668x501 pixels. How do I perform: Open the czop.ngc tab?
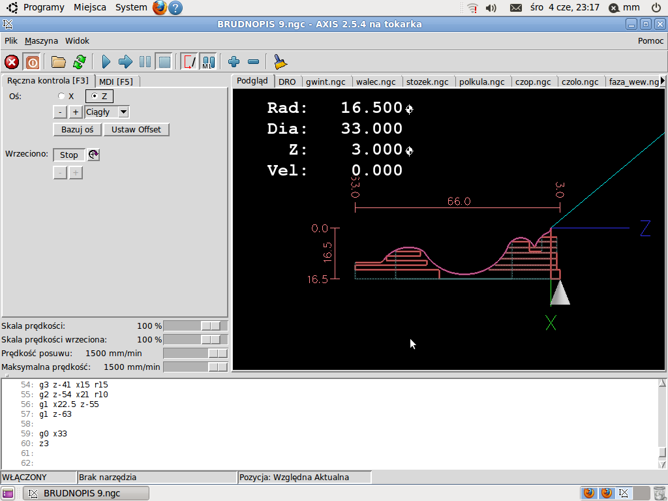pyautogui.click(x=533, y=82)
